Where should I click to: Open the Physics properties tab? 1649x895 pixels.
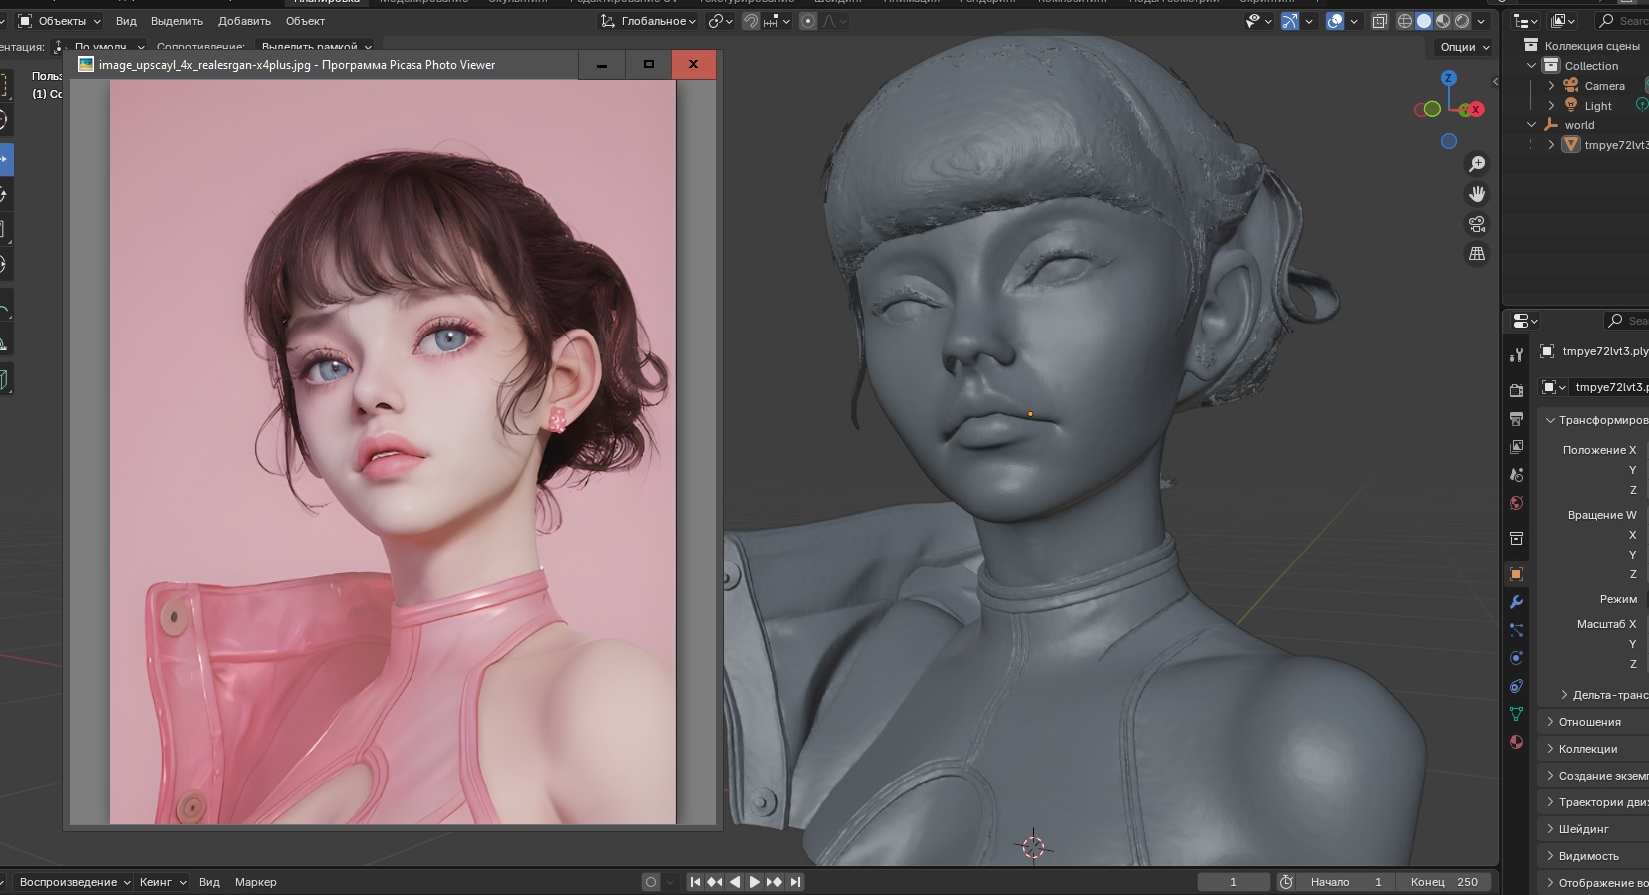click(1516, 658)
